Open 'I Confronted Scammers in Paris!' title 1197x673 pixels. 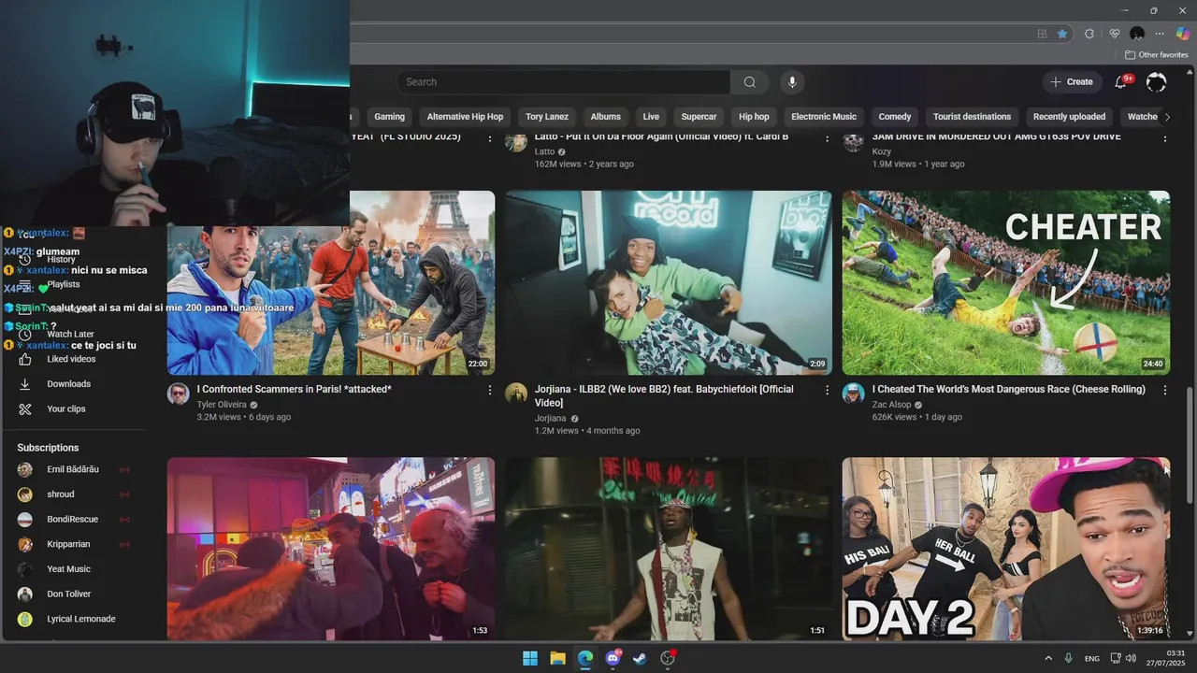click(295, 390)
